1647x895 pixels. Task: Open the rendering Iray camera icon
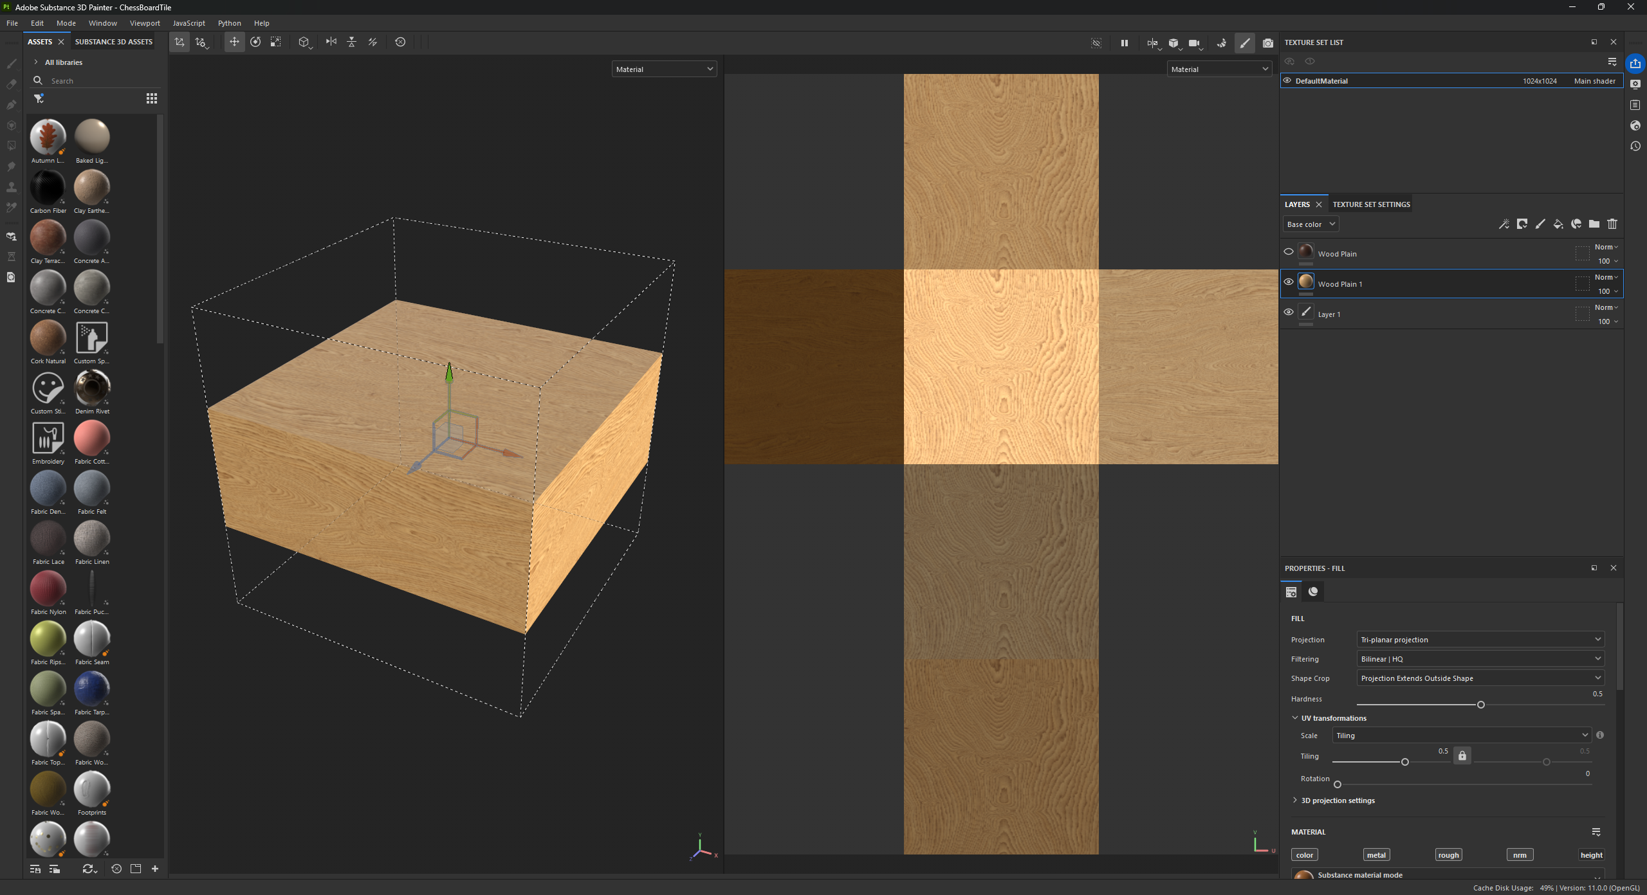pos(1267,43)
